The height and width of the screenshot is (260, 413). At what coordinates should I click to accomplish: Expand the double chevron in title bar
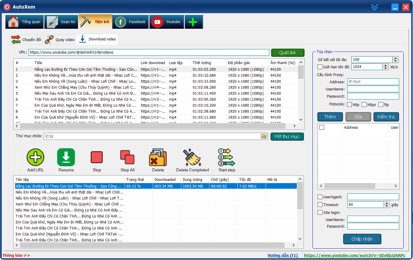374,7
